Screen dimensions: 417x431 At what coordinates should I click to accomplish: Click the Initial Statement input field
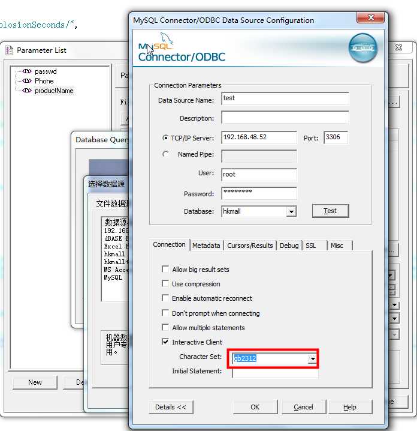[275, 373]
